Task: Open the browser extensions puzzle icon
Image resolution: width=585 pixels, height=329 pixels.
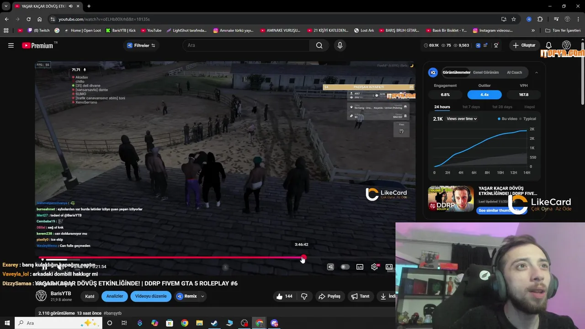Action: 540,19
